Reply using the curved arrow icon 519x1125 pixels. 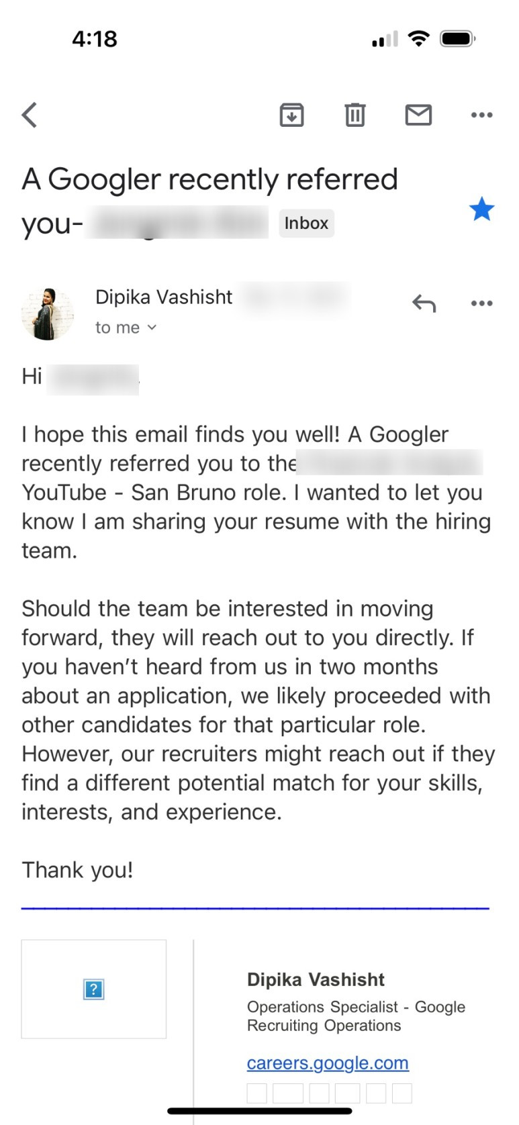pos(424,303)
